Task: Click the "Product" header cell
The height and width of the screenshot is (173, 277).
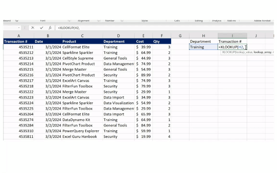Action: 82,41
